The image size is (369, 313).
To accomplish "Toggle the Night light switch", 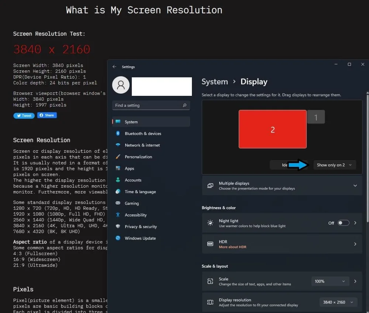I will [343, 223].
